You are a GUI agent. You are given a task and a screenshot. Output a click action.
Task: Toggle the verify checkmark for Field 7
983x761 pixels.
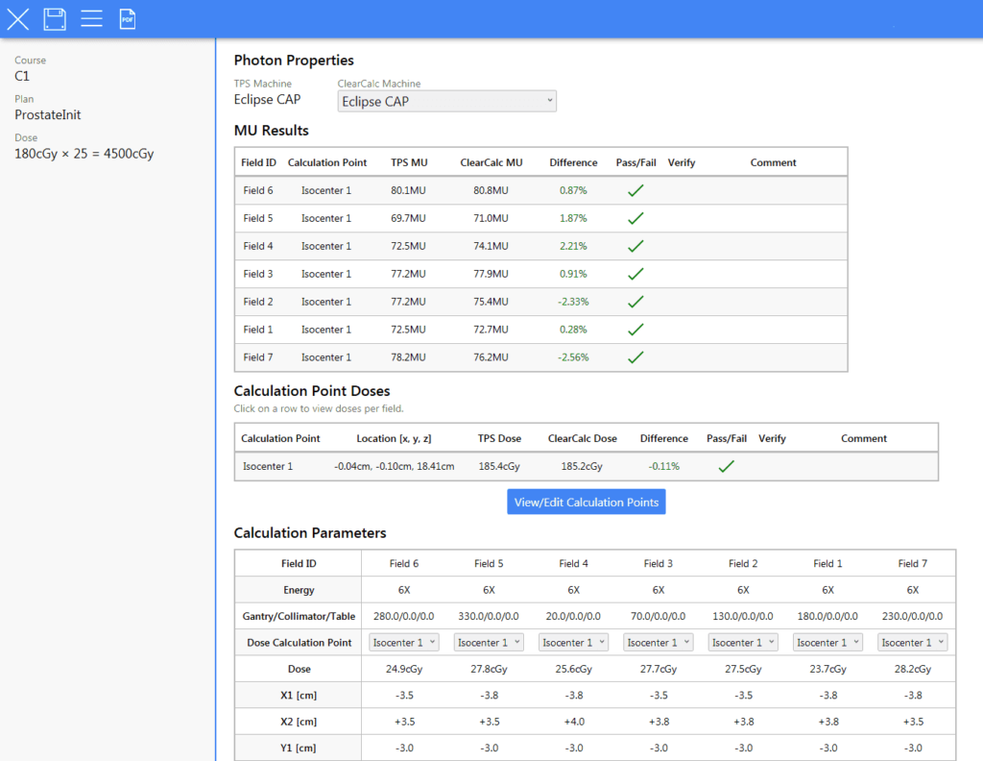pos(682,357)
